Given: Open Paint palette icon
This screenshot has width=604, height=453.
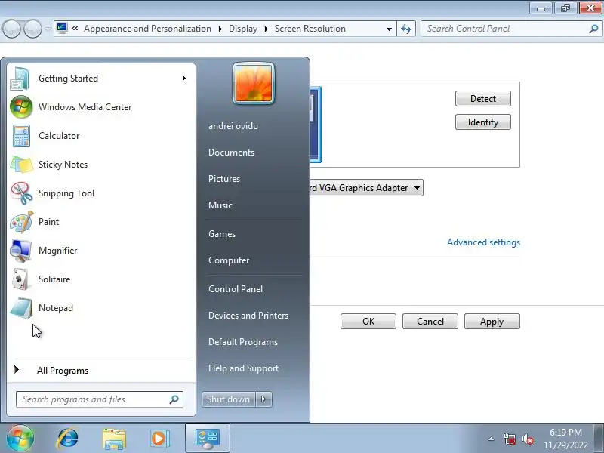Looking at the screenshot, I should (x=21, y=222).
